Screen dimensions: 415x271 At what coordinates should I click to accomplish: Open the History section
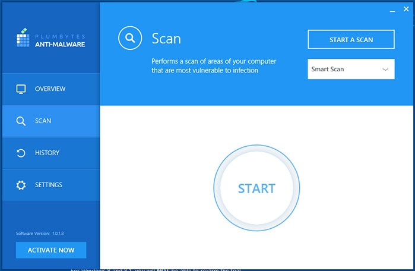point(51,153)
